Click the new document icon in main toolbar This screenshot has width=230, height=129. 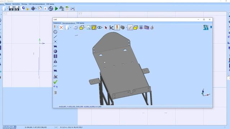click(x=4, y=9)
